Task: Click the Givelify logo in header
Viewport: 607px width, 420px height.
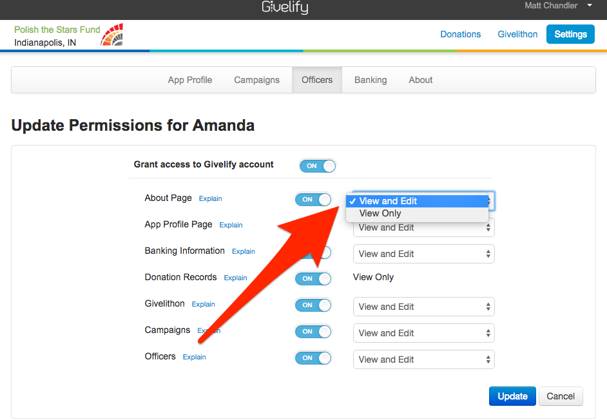Action: coord(285,8)
